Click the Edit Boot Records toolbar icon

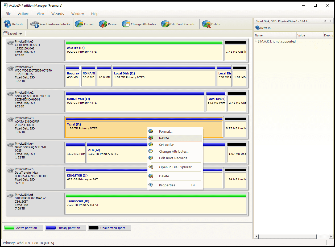point(165,24)
